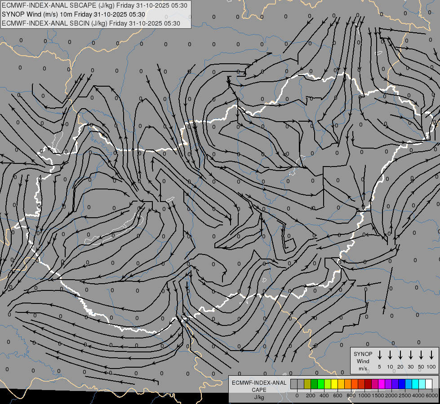Click the J/kg unit label in legend
The height and width of the screenshot is (404, 440).
tap(259, 397)
